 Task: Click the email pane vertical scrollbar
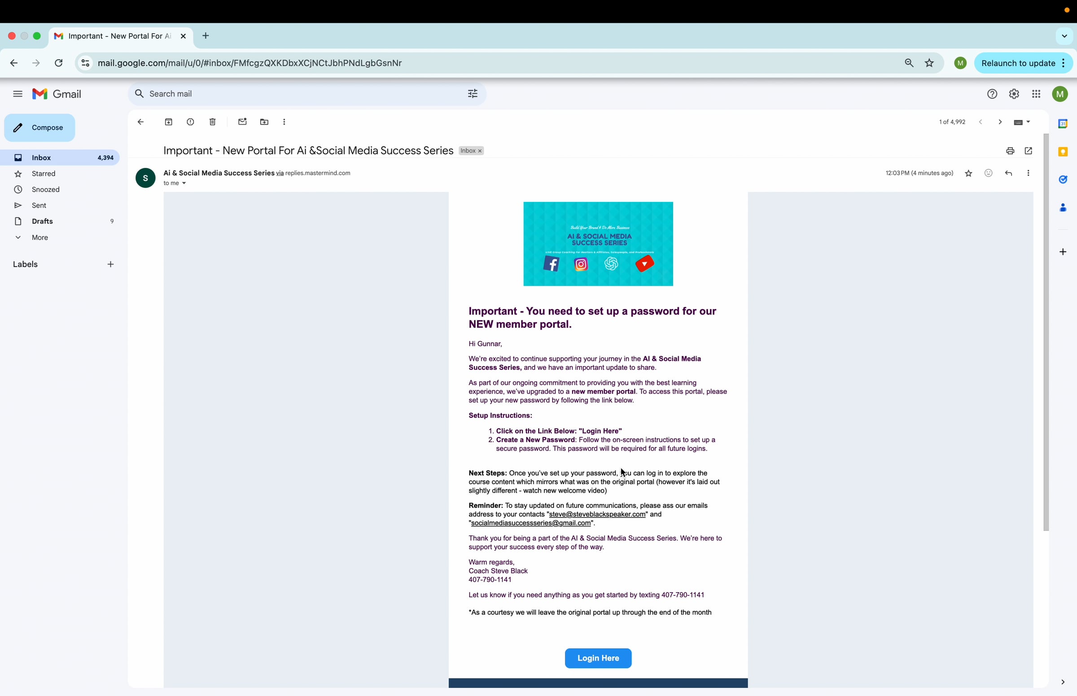1046,332
